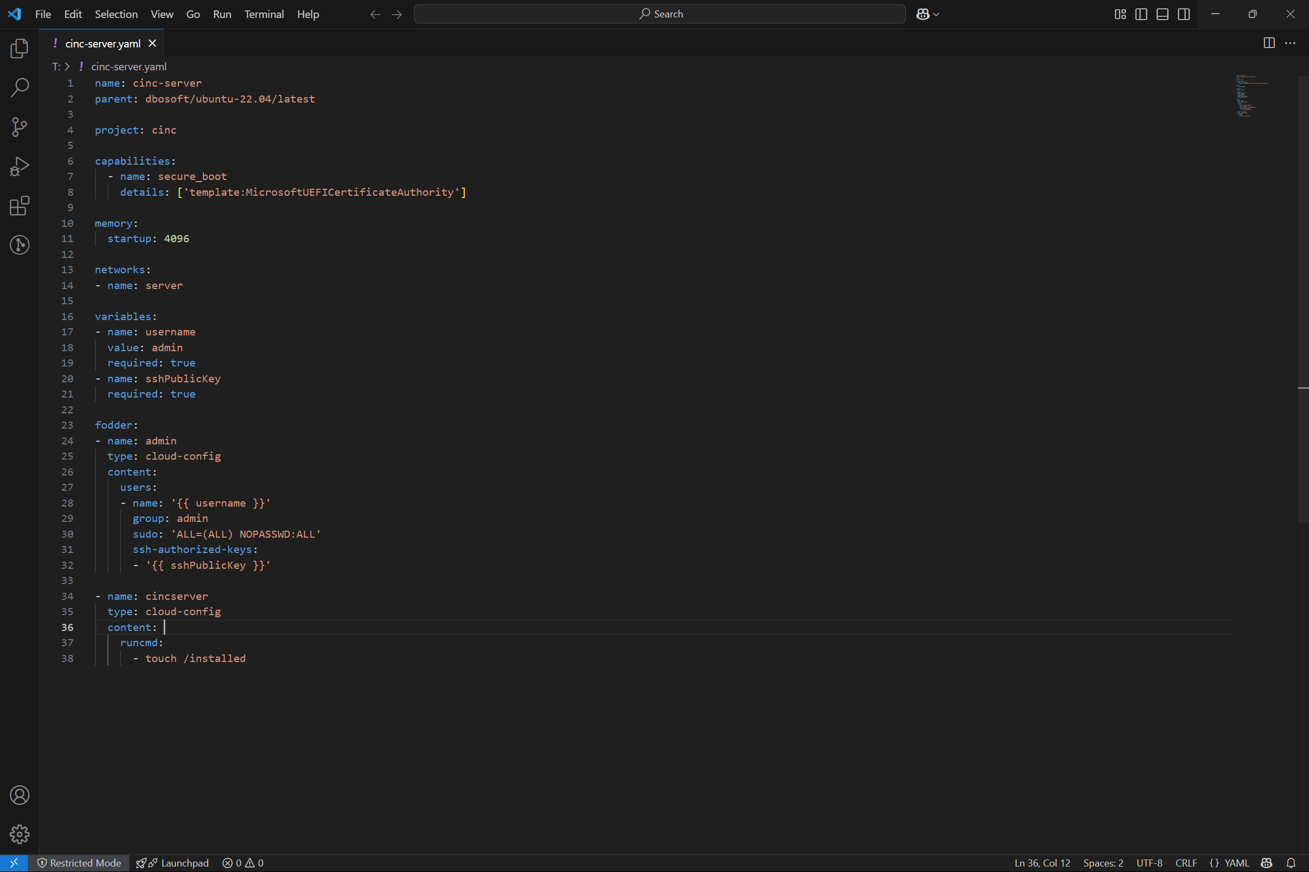
Task: Open the Search view in activity bar
Action: coord(20,88)
